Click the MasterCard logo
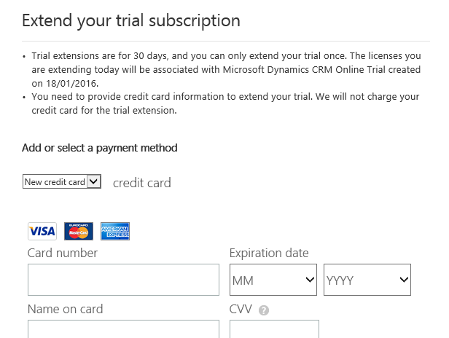Viewport: 449px width, 338px height. click(79, 231)
